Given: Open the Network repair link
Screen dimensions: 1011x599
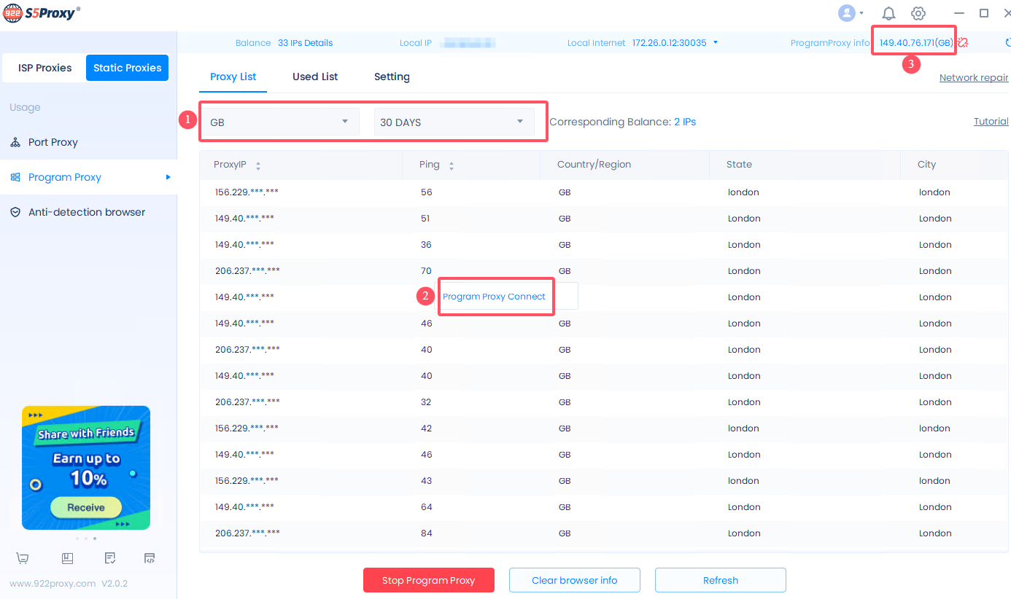Looking at the screenshot, I should [973, 78].
